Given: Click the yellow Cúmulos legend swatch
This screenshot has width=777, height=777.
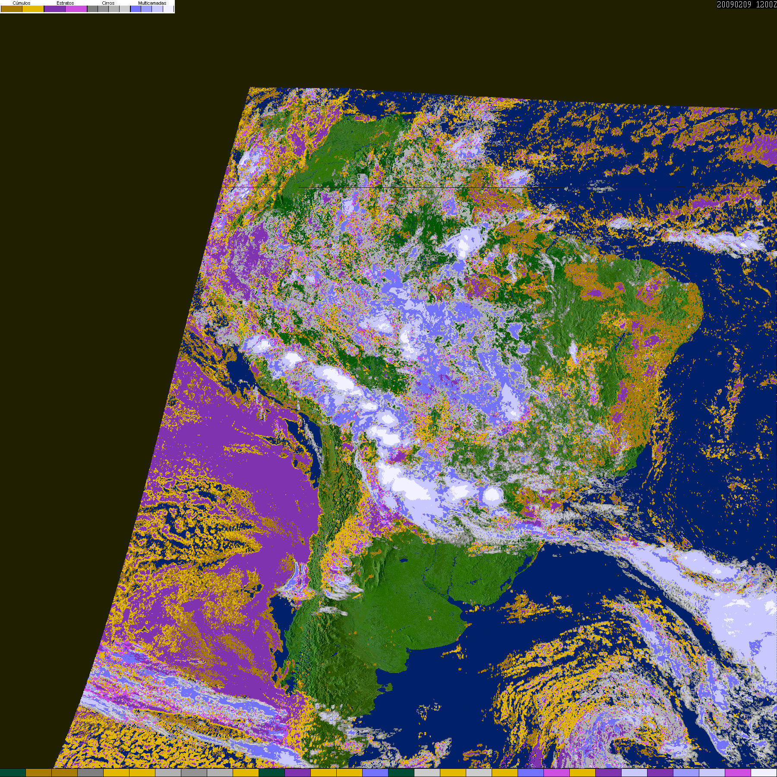Looking at the screenshot, I should (33, 9).
